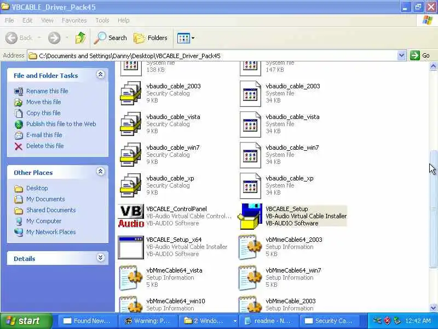
Task: Expand the Address bar dropdown
Action: [401, 55]
